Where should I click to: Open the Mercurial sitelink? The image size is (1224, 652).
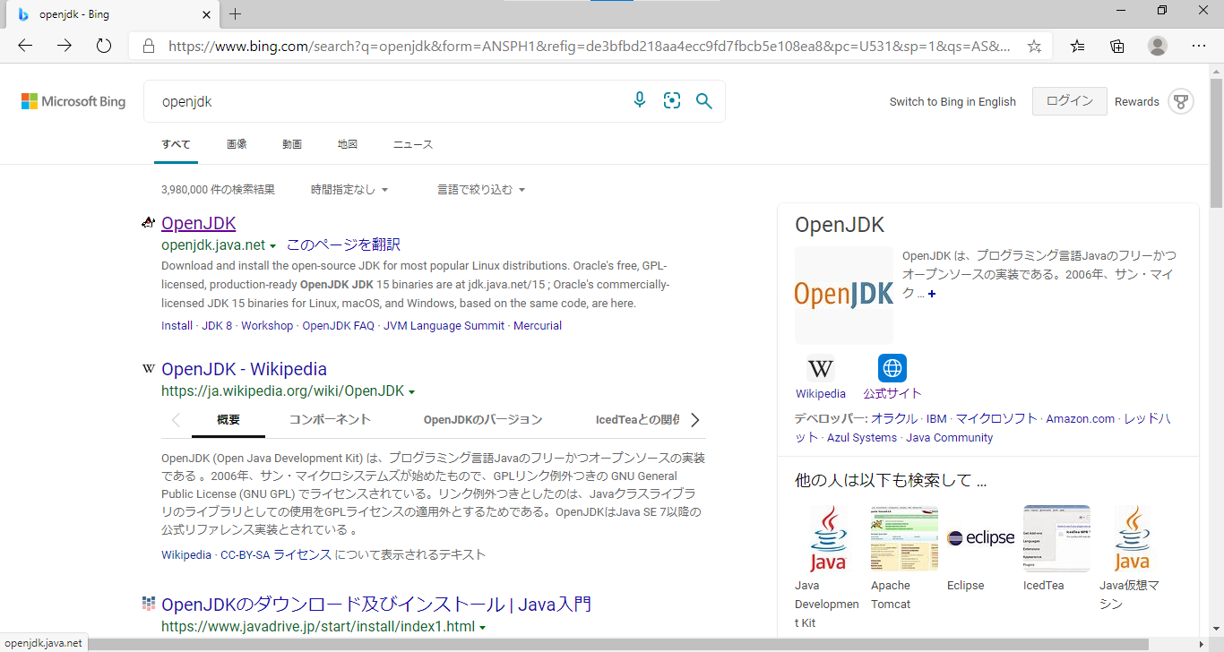[538, 326]
